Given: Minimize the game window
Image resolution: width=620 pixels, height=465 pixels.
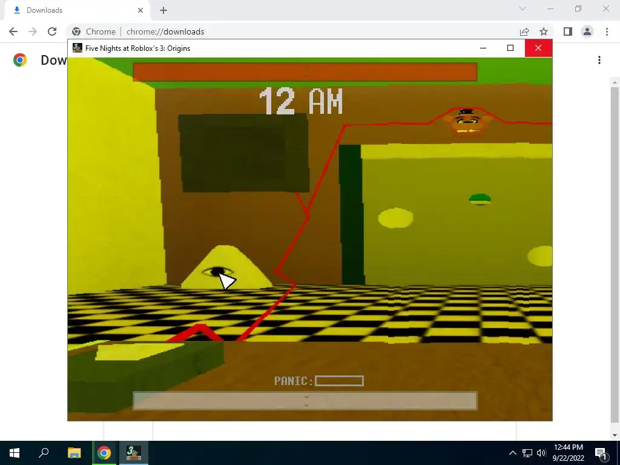Looking at the screenshot, I should 483,48.
